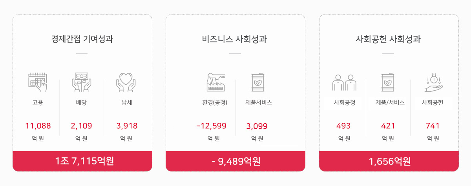The height and width of the screenshot is (186, 471).
Task: Click the 사회공정 two-people icon
Action: tap(344, 82)
